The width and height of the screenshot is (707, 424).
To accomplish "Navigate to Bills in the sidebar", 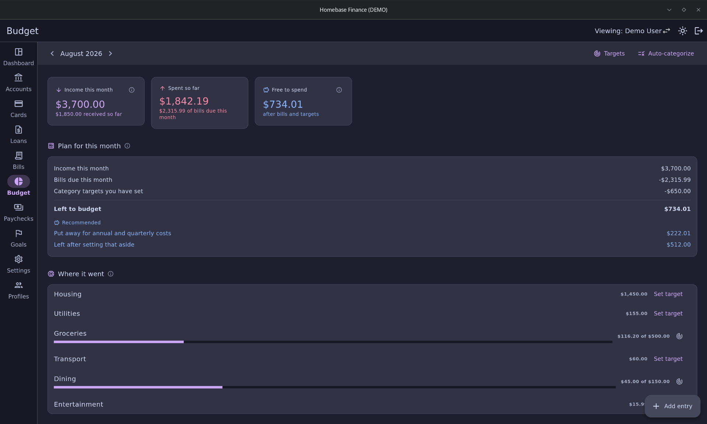I will 18,160.
